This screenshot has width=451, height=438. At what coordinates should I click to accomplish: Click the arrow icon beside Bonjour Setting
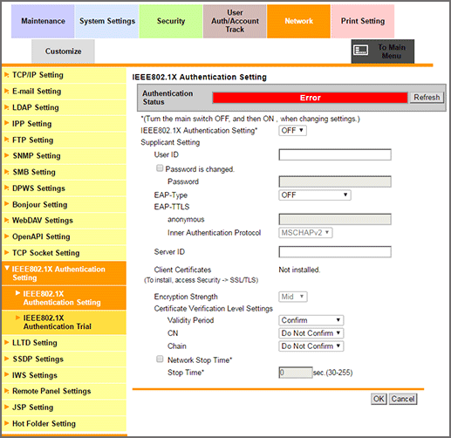(x=6, y=204)
